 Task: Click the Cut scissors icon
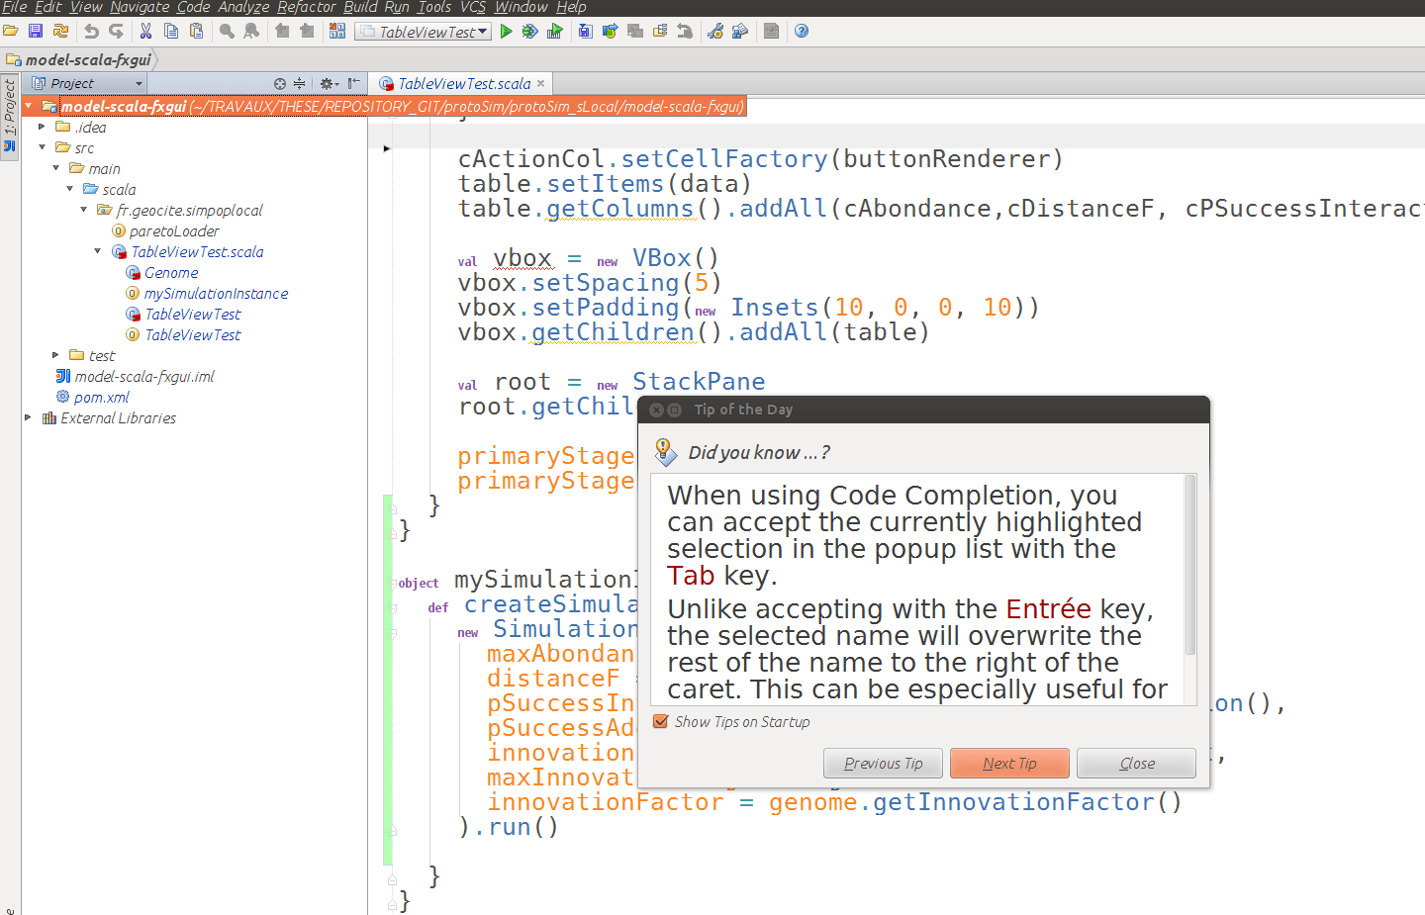[145, 32]
